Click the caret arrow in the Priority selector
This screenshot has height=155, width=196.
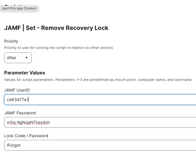coord(26,57)
